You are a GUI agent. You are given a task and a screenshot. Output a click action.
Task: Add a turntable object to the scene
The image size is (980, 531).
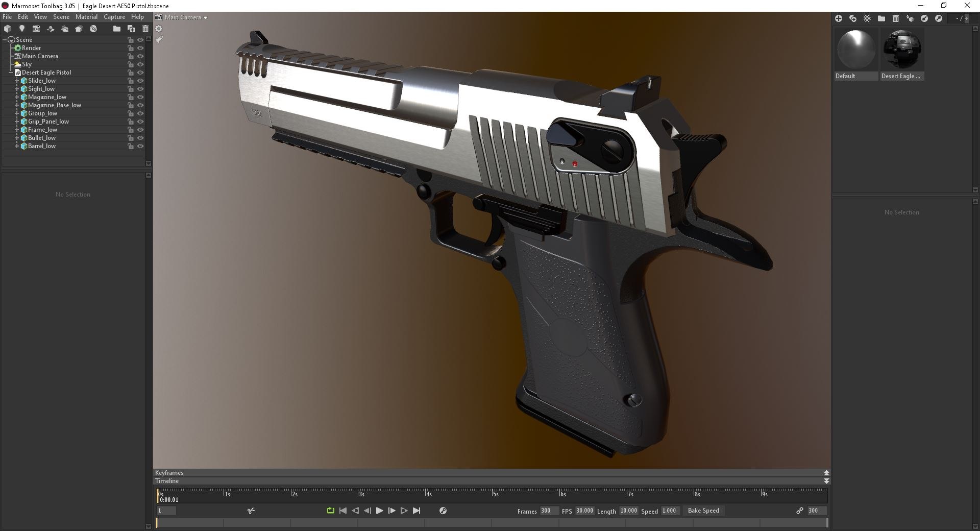(x=93, y=29)
